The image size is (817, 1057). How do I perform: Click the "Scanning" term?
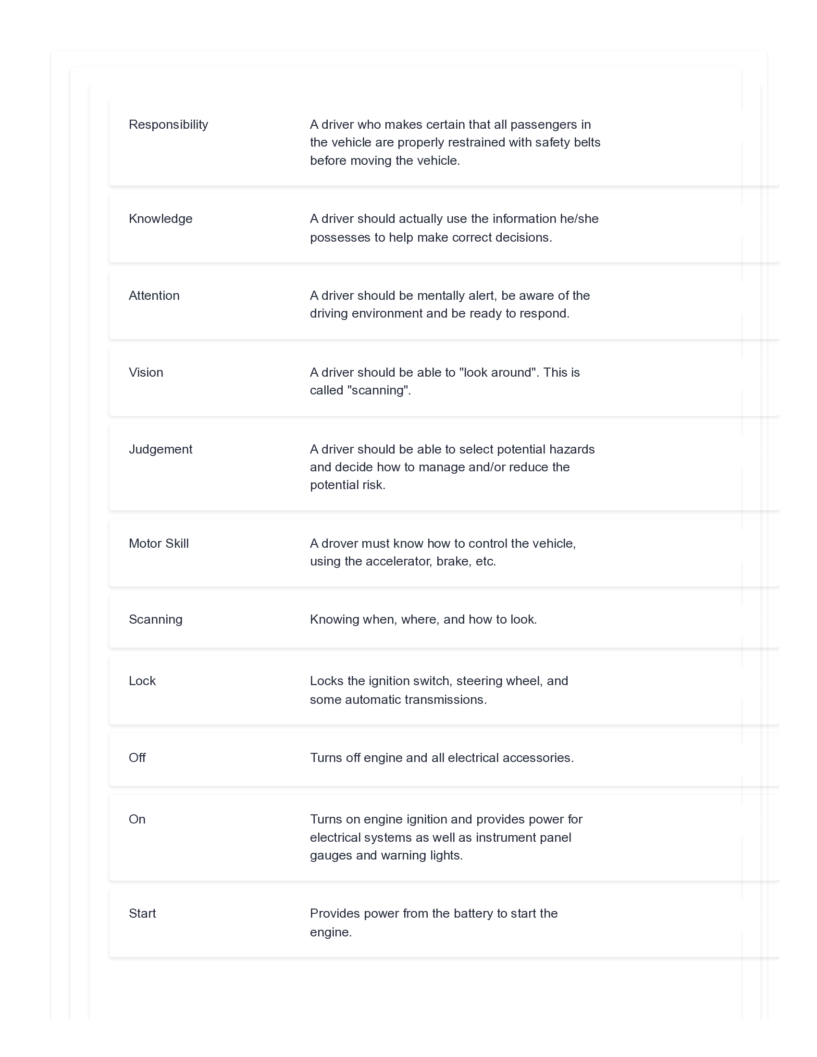coord(155,619)
